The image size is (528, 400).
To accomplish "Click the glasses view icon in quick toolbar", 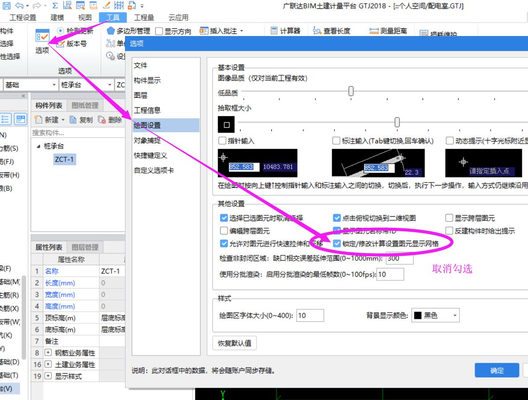I will 93,5.
